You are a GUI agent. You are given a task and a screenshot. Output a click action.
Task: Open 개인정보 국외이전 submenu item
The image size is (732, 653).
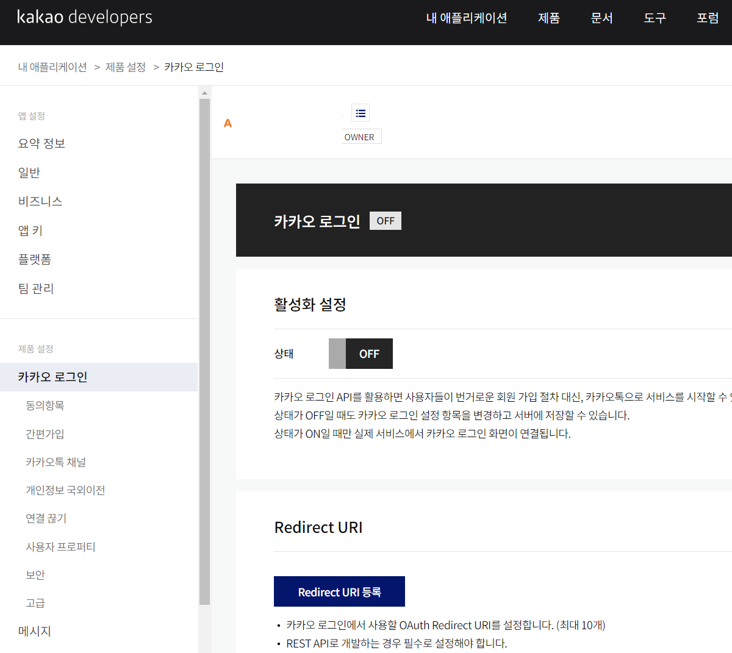click(x=65, y=490)
